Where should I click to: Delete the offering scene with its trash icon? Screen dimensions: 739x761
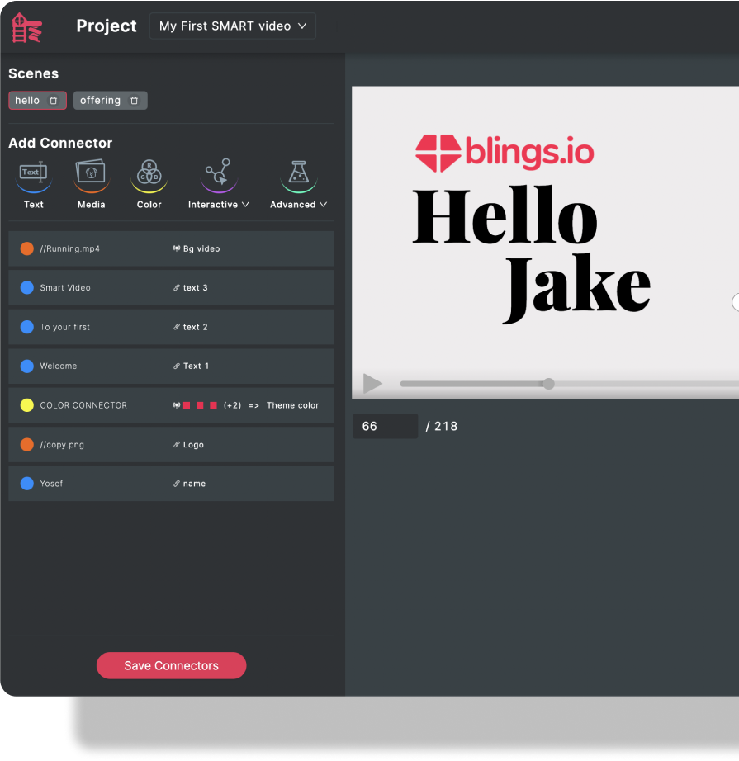[x=134, y=101]
